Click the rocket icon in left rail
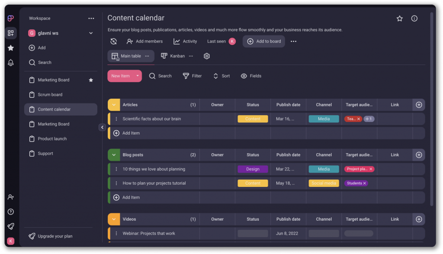 pos(11,226)
